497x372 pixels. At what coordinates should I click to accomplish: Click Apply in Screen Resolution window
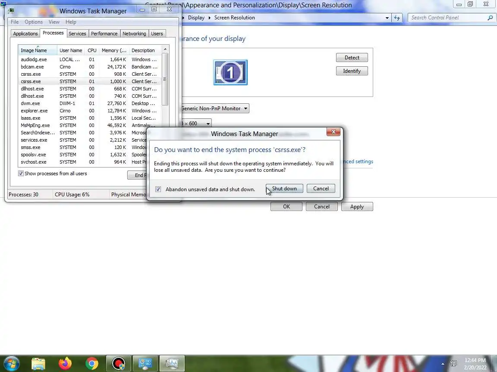tap(357, 207)
